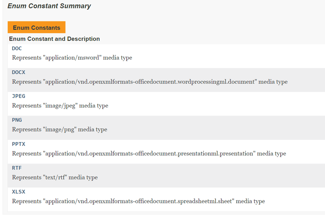Click the presentationml.presentation media type string
The width and height of the screenshot is (325, 217).
tap(149, 153)
